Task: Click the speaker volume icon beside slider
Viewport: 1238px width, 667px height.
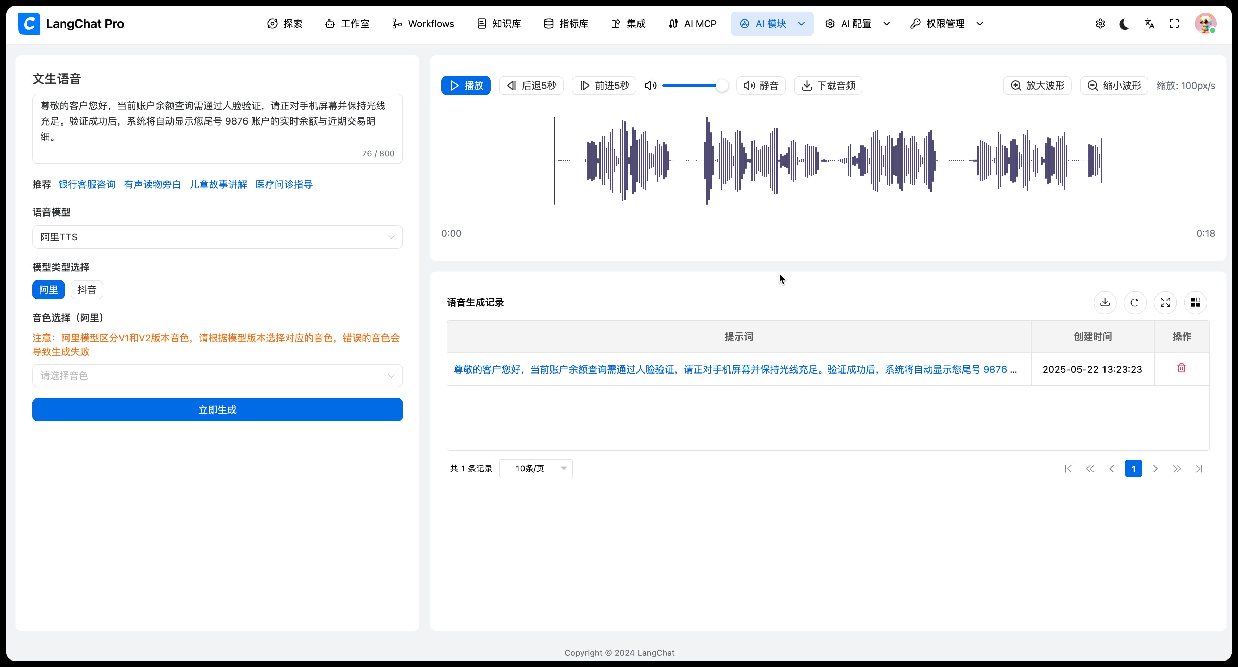Action: click(x=651, y=86)
